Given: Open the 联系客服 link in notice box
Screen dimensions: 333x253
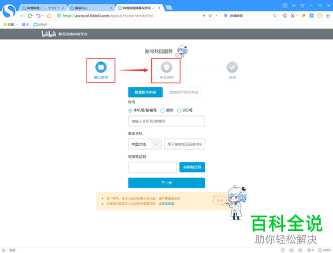Looking at the screenshot, I should (168, 204).
